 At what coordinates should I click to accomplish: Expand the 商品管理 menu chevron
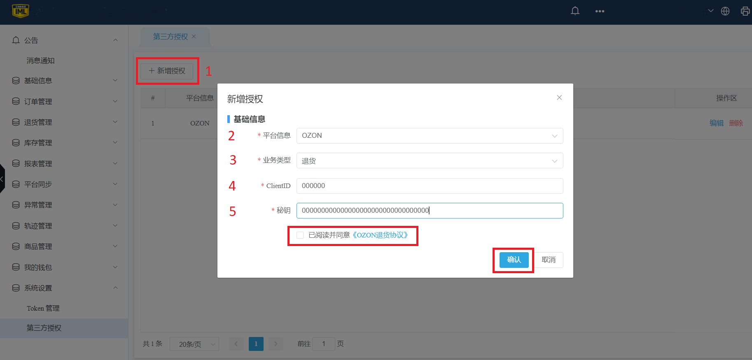pos(115,246)
